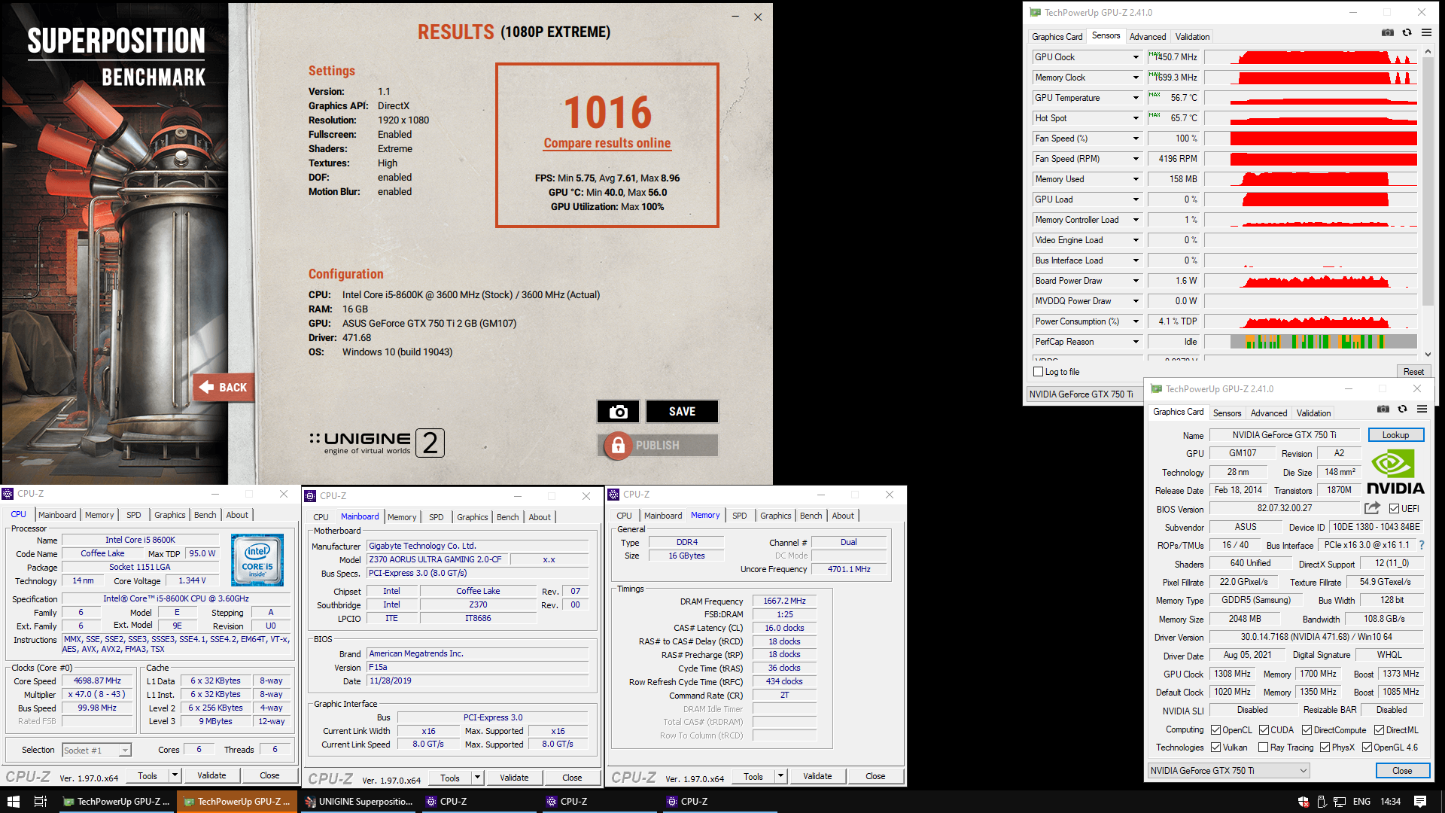The width and height of the screenshot is (1445, 813).
Task: Click camera icon in GPU-Z Graphics Card window
Action: pyautogui.click(x=1383, y=410)
